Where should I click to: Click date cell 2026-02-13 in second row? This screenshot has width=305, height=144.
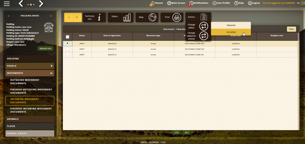coord(112,49)
